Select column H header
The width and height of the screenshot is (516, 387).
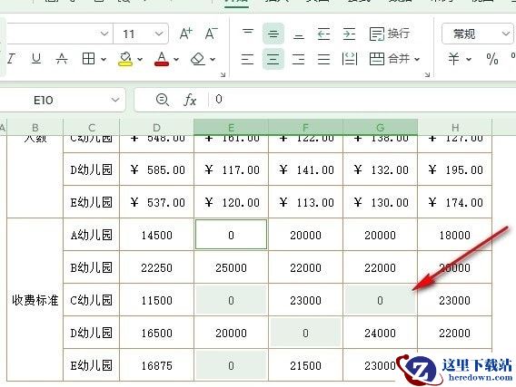(x=455, y=128)
